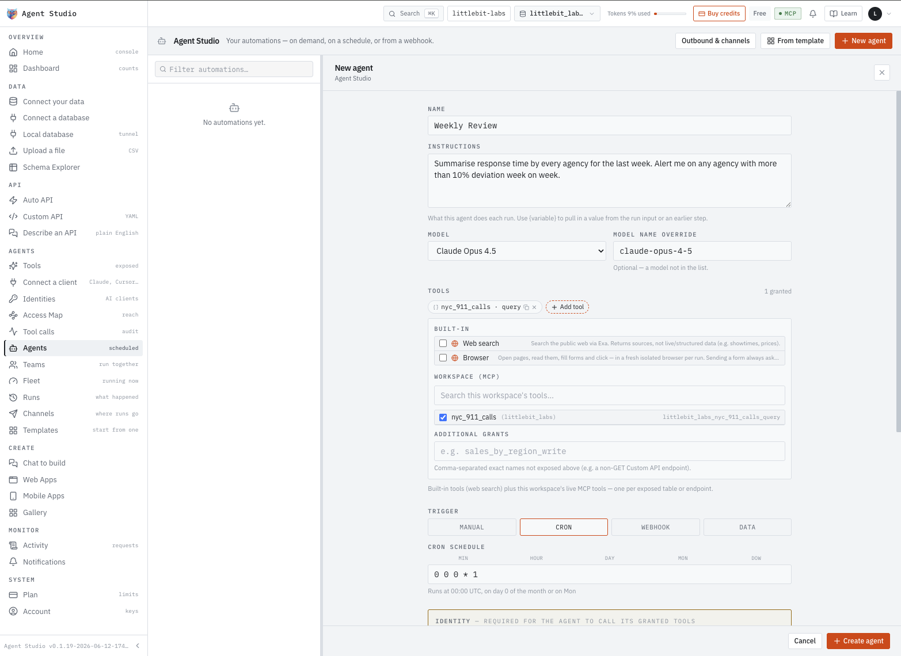
Task: Click the Buy credits button
Action: click(x=719, y=14)
